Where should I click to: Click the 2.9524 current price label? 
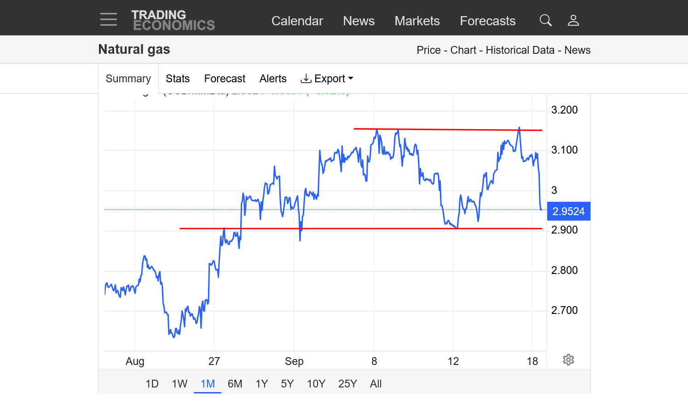(568, 211)
